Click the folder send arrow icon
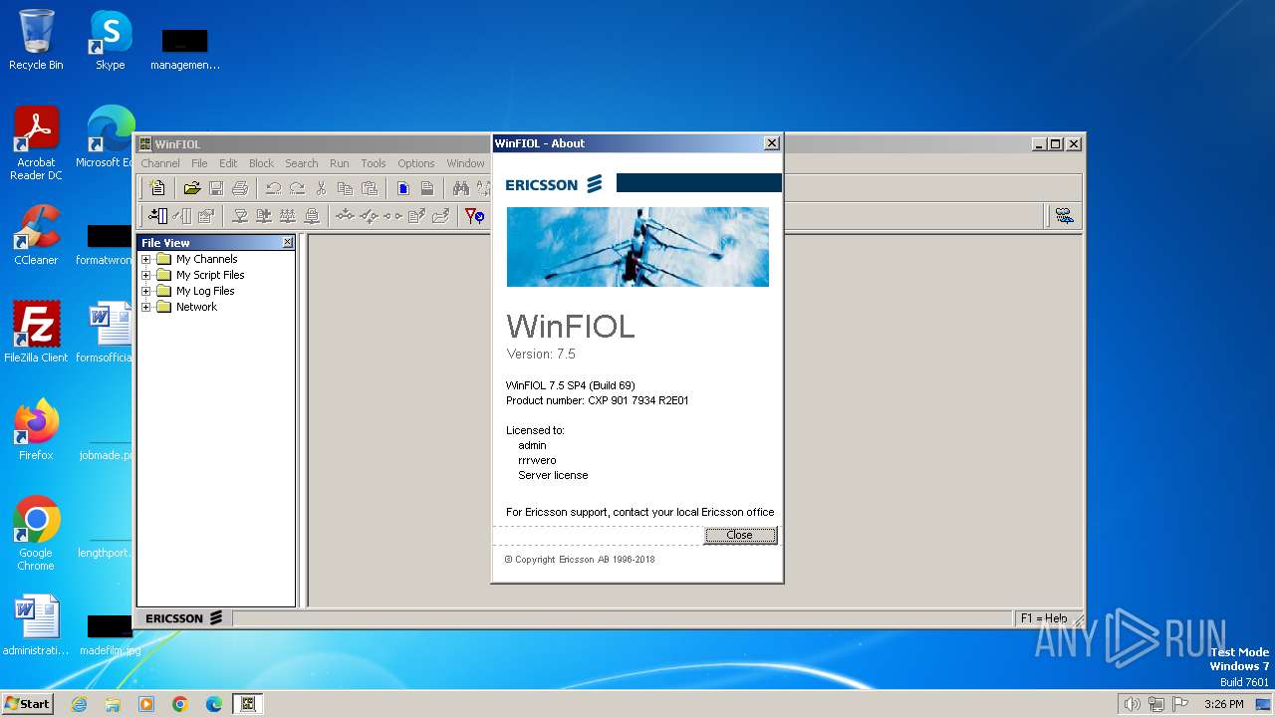Viewport: 1275px width, 717px height. tap(440, 215)
